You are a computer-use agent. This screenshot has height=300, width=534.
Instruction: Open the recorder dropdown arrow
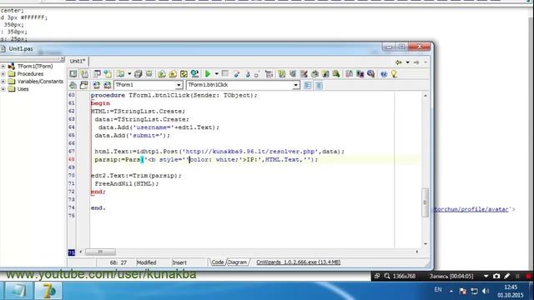point(486,276)
